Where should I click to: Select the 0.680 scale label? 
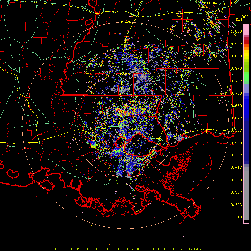pos(236,106)
